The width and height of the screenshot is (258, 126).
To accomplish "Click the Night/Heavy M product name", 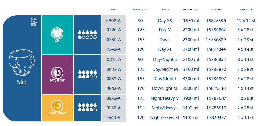I will (165, 98).
